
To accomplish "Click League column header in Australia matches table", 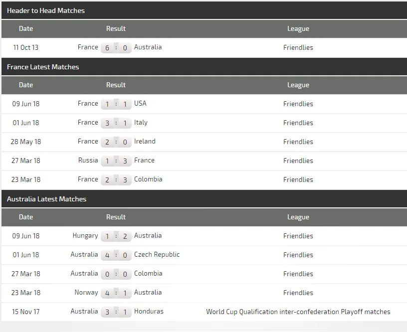I will (x=298, y=217).
